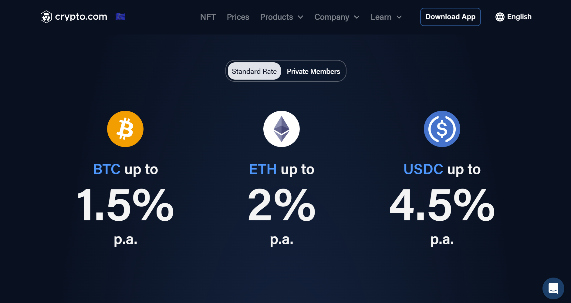Click the Bitcoin currency icon

click(x=125, y=129)
